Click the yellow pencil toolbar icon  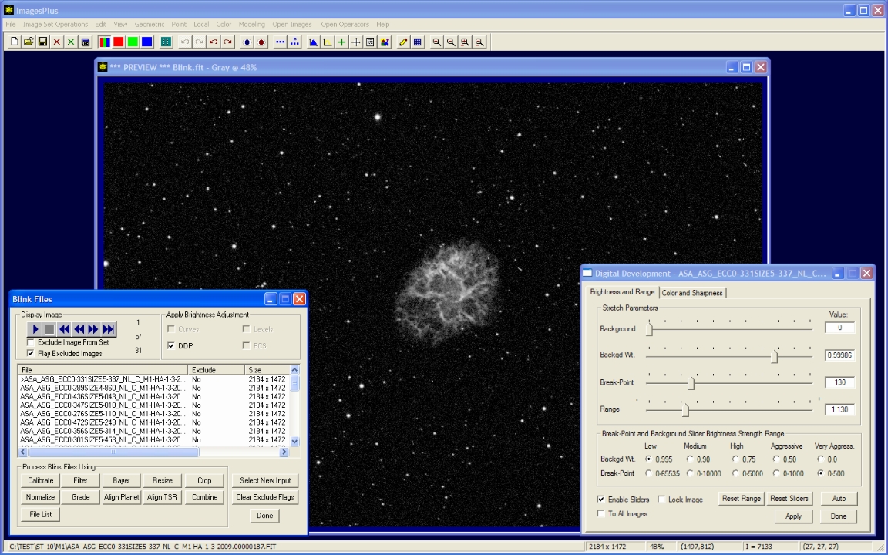403,42
